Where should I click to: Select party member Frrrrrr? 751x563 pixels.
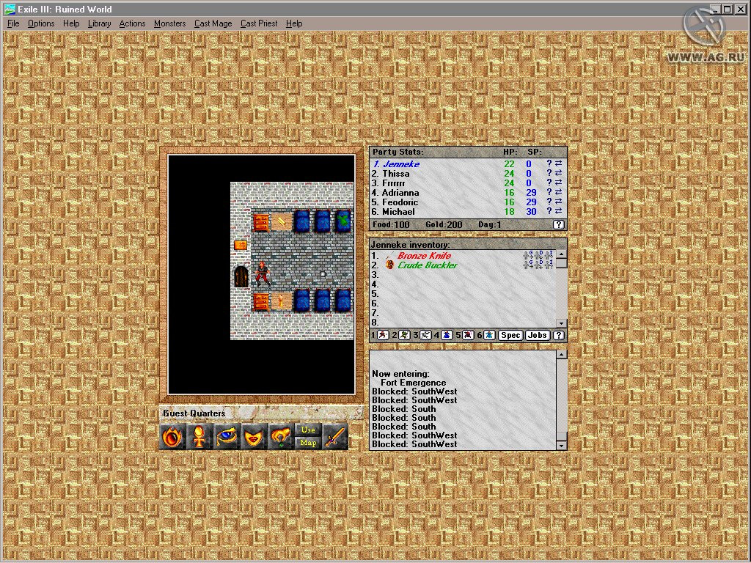394,183
